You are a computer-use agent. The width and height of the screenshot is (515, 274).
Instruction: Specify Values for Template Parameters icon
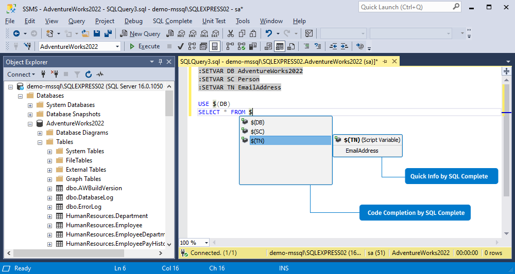tap(360, 46)
